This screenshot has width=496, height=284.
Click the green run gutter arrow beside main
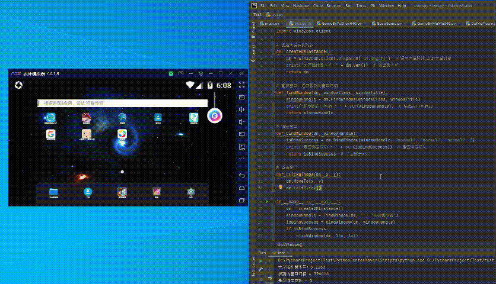pos(266,201)
